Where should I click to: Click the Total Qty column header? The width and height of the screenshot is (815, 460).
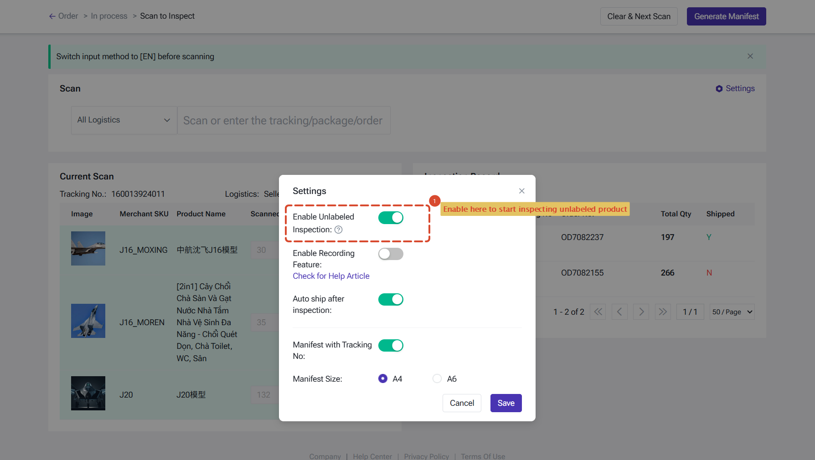pos(676,214)
